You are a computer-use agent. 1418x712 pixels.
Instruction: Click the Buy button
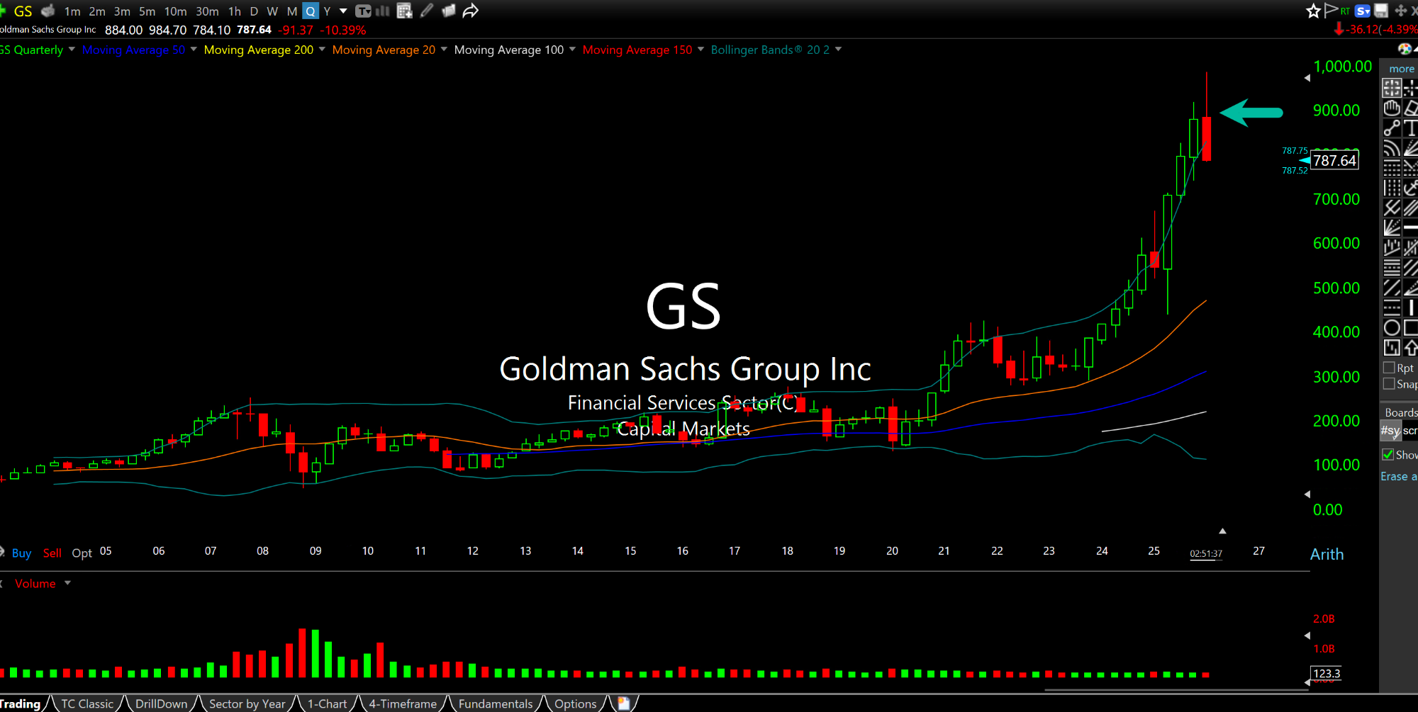[21, 553]
